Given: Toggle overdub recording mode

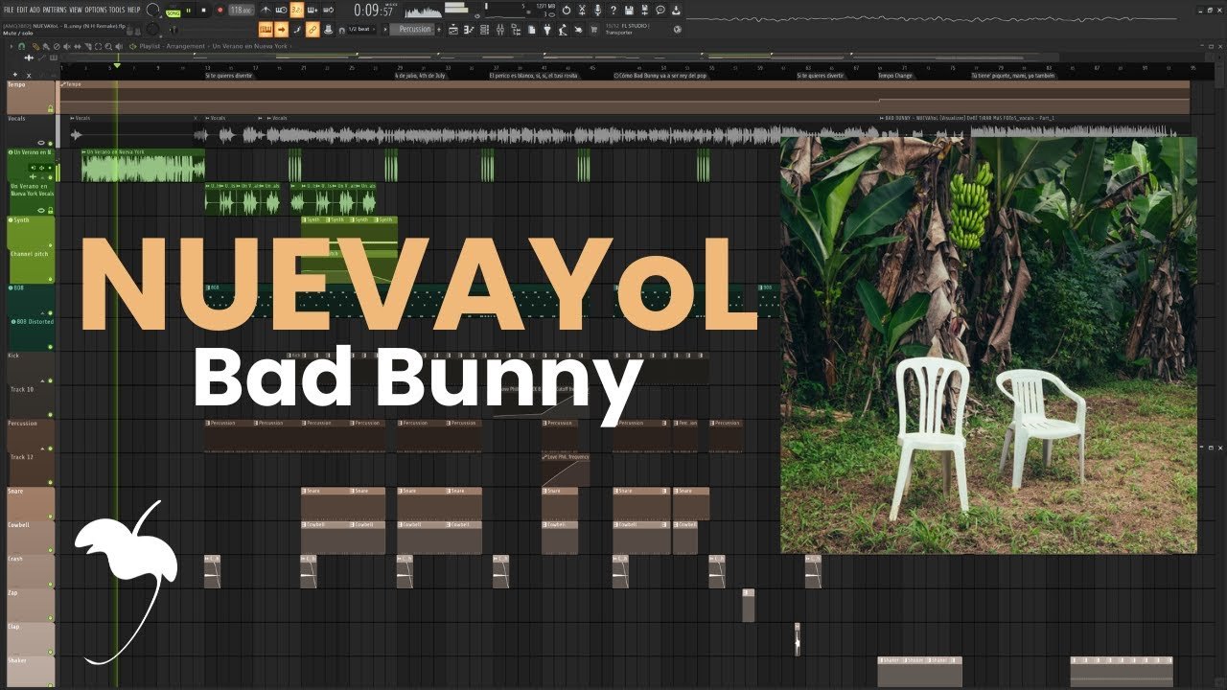Looking at the screenshot, I should pyautogui.click(x=313, y=10).
